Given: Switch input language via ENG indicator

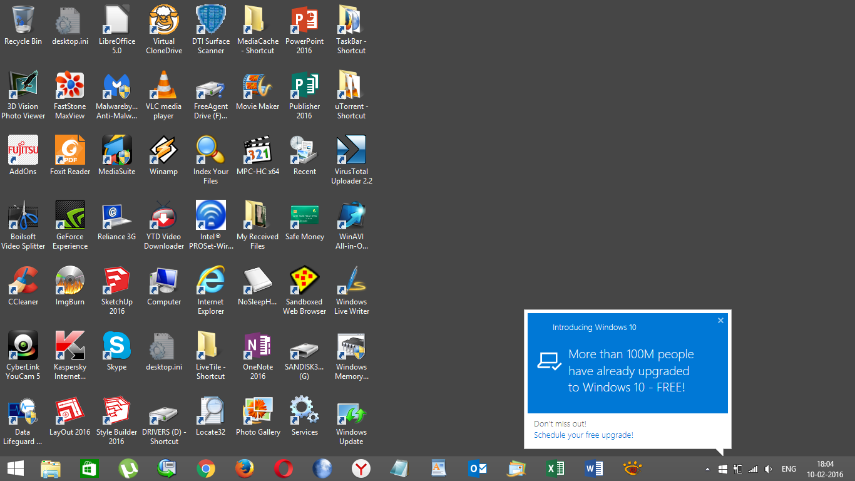Looking at the screenshot, I should (x=789, y=469).
